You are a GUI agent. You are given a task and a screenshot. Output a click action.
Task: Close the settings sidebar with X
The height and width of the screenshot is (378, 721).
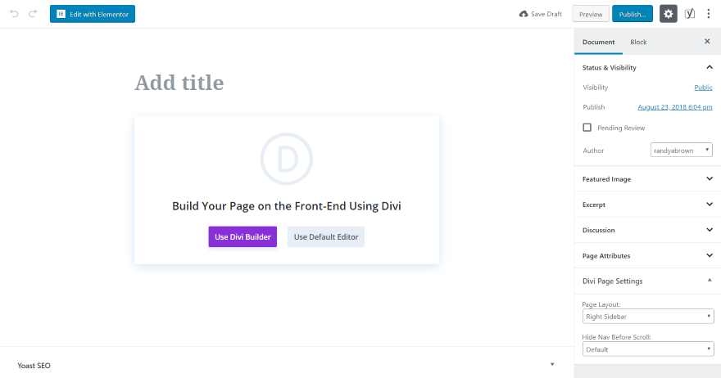pyautogui.click(x=707, y=42)
